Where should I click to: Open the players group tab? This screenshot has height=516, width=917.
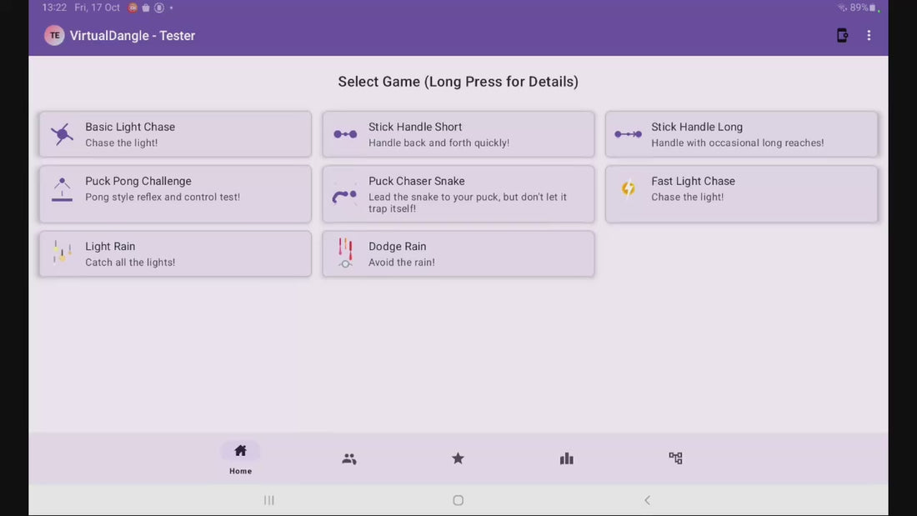coord(349,458)
